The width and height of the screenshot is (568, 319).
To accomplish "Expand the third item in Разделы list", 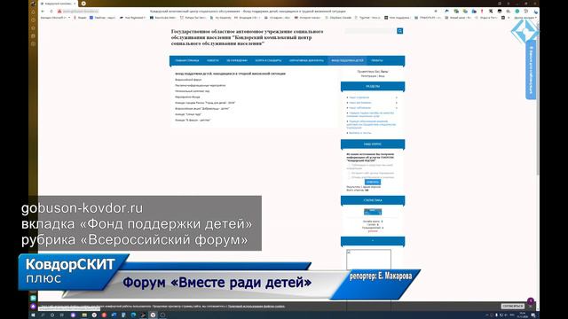I will click(x=397, y=108).
